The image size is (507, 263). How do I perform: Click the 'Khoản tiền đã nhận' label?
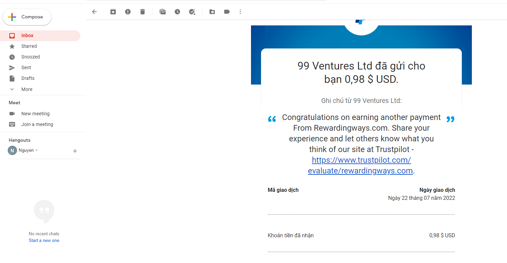coord(290,235)
